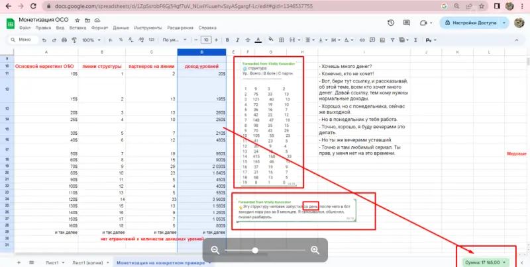530x267 pixels.
Task: Show all comments
Action: 407,22
